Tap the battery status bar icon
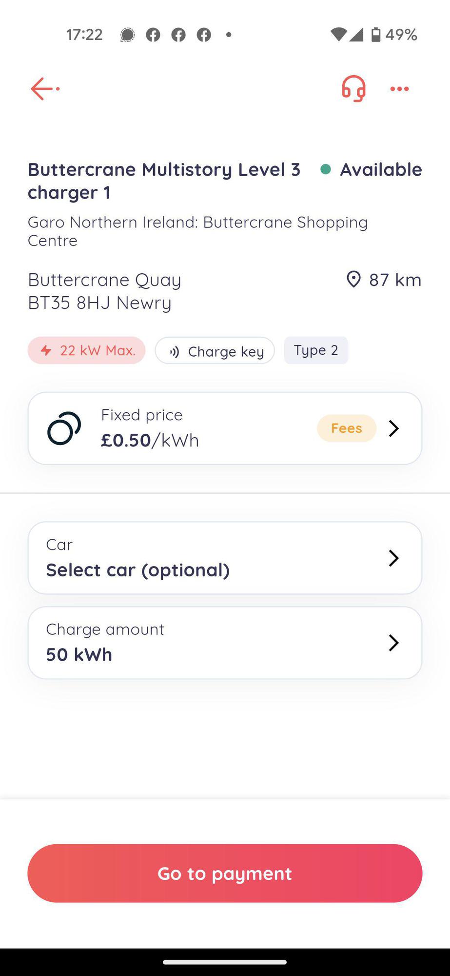Viewport: 450px width, 976px height. click(376, 35)
